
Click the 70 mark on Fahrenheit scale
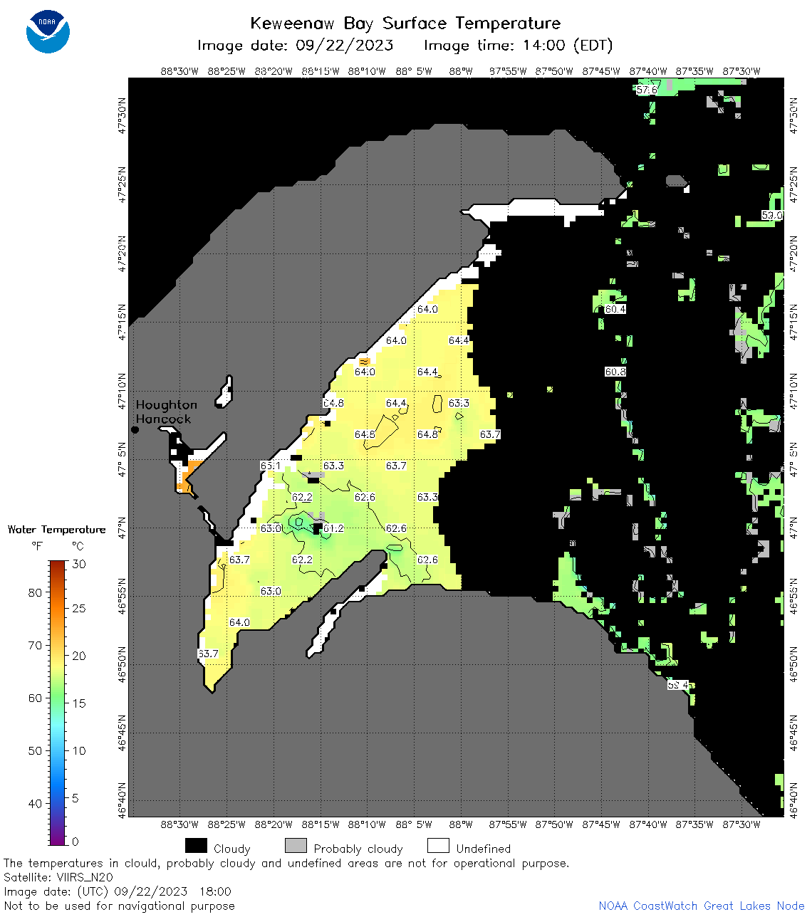coord(35,646)
